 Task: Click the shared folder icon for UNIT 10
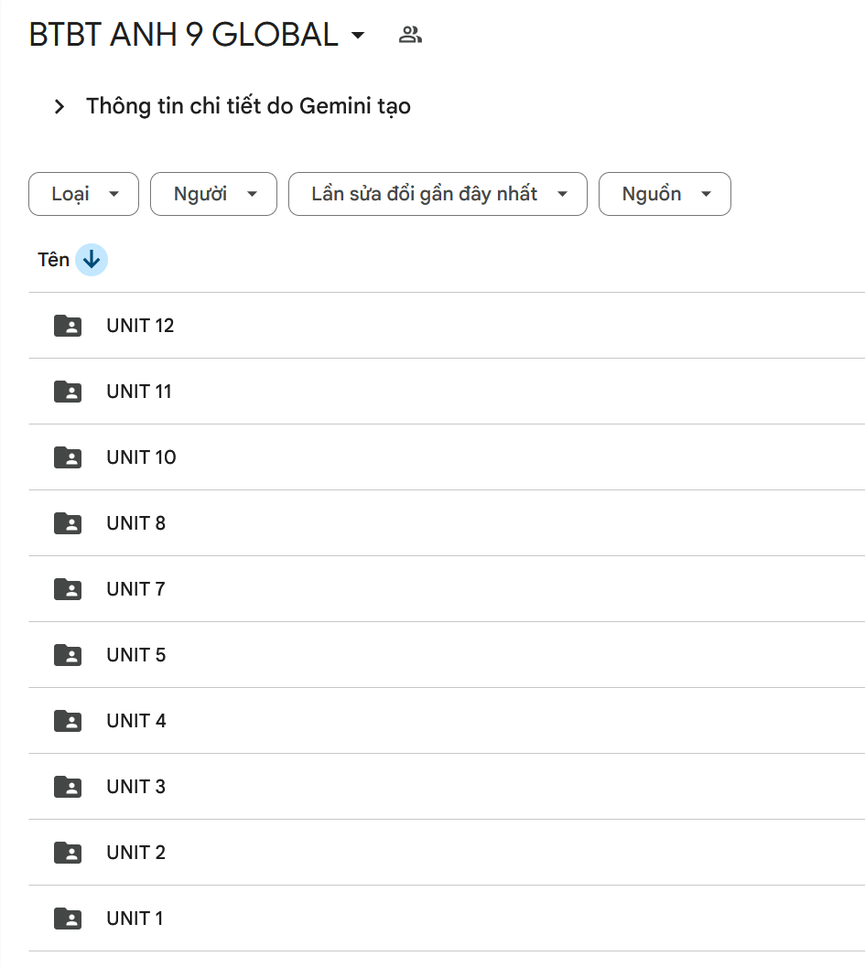pos(68,457)
